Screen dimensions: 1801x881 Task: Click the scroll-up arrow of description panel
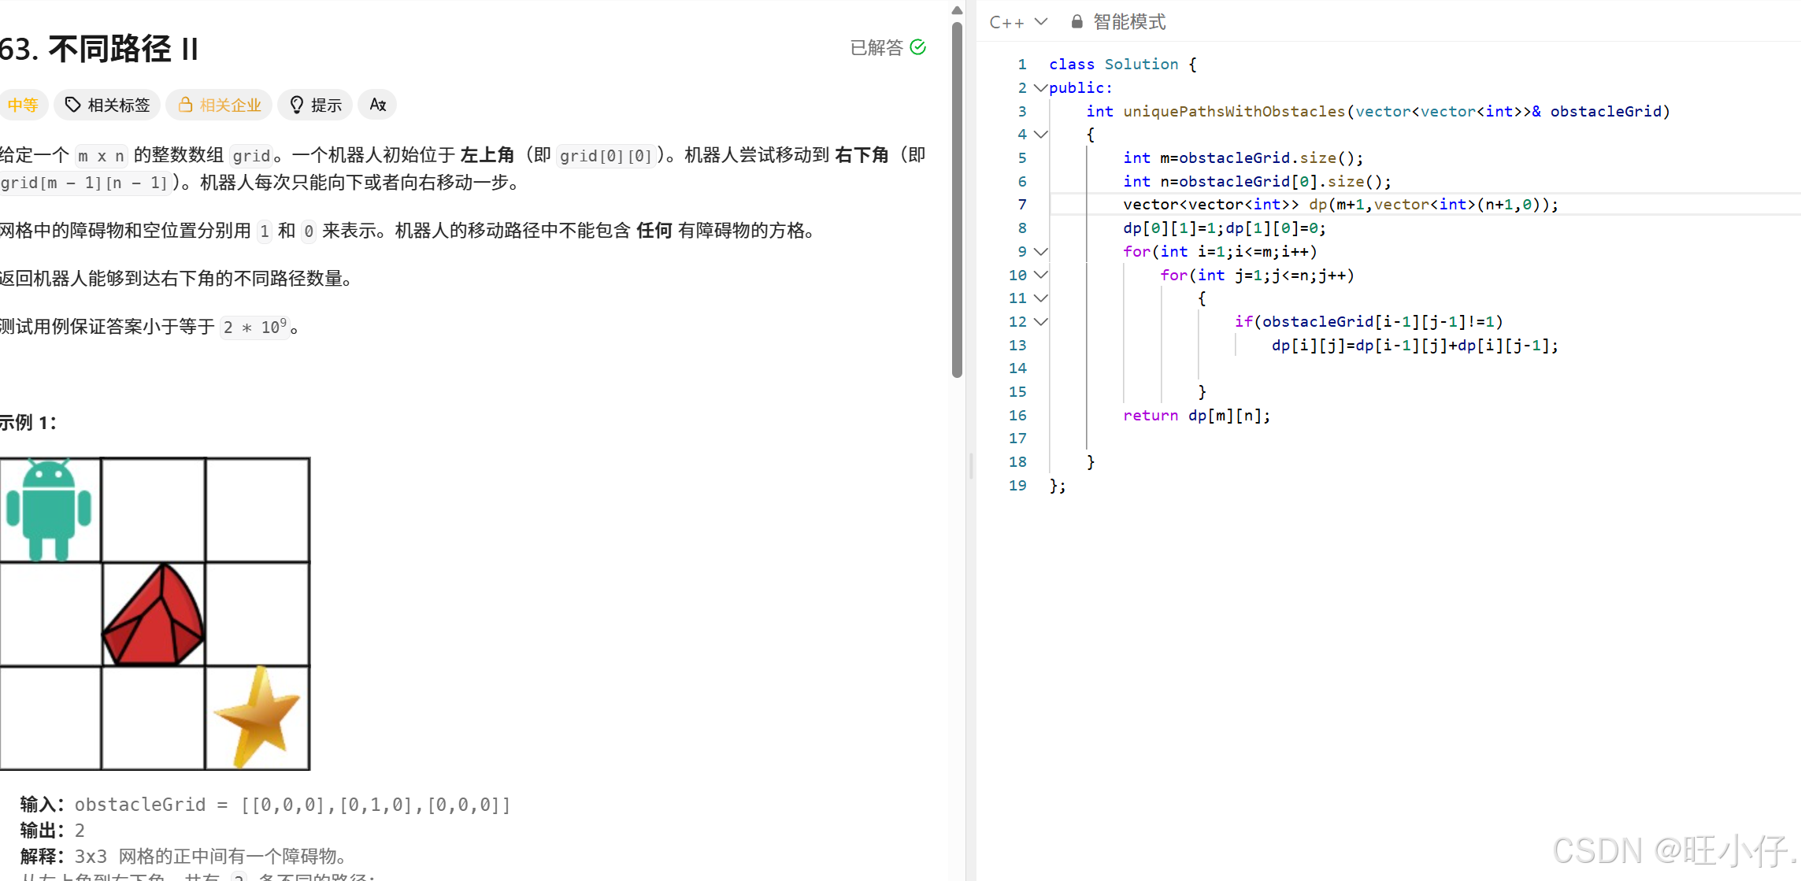click(957, 10)
